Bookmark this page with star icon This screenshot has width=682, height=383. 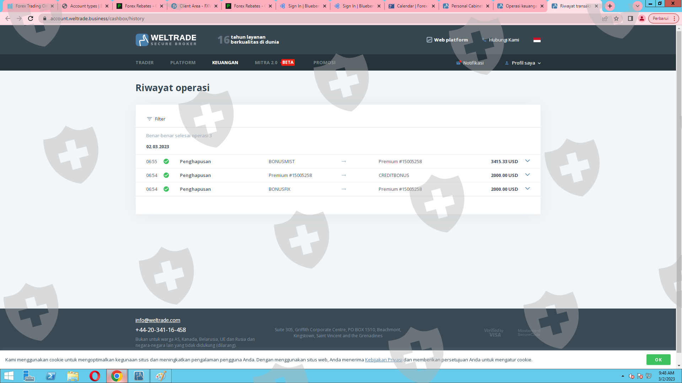tap(616, 18)
